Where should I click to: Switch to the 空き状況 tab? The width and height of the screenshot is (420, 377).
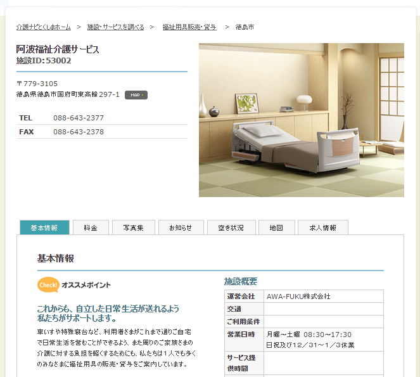[x=231, y=227]
